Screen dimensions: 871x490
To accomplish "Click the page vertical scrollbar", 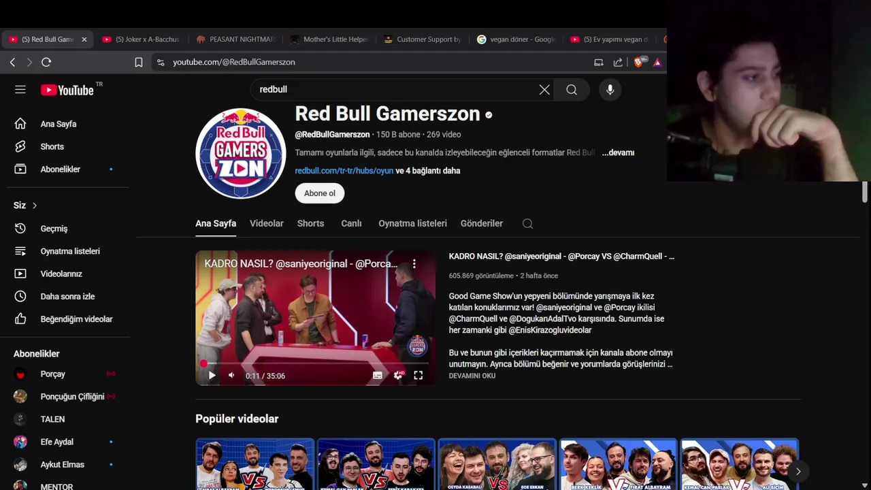I will click(865, 192).
